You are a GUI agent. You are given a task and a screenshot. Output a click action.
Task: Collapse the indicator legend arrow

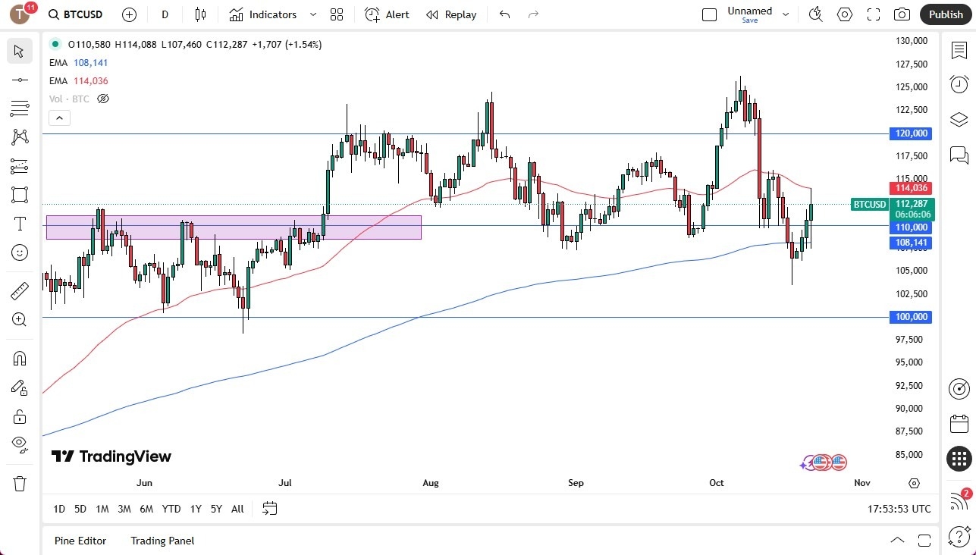point(59,118)
